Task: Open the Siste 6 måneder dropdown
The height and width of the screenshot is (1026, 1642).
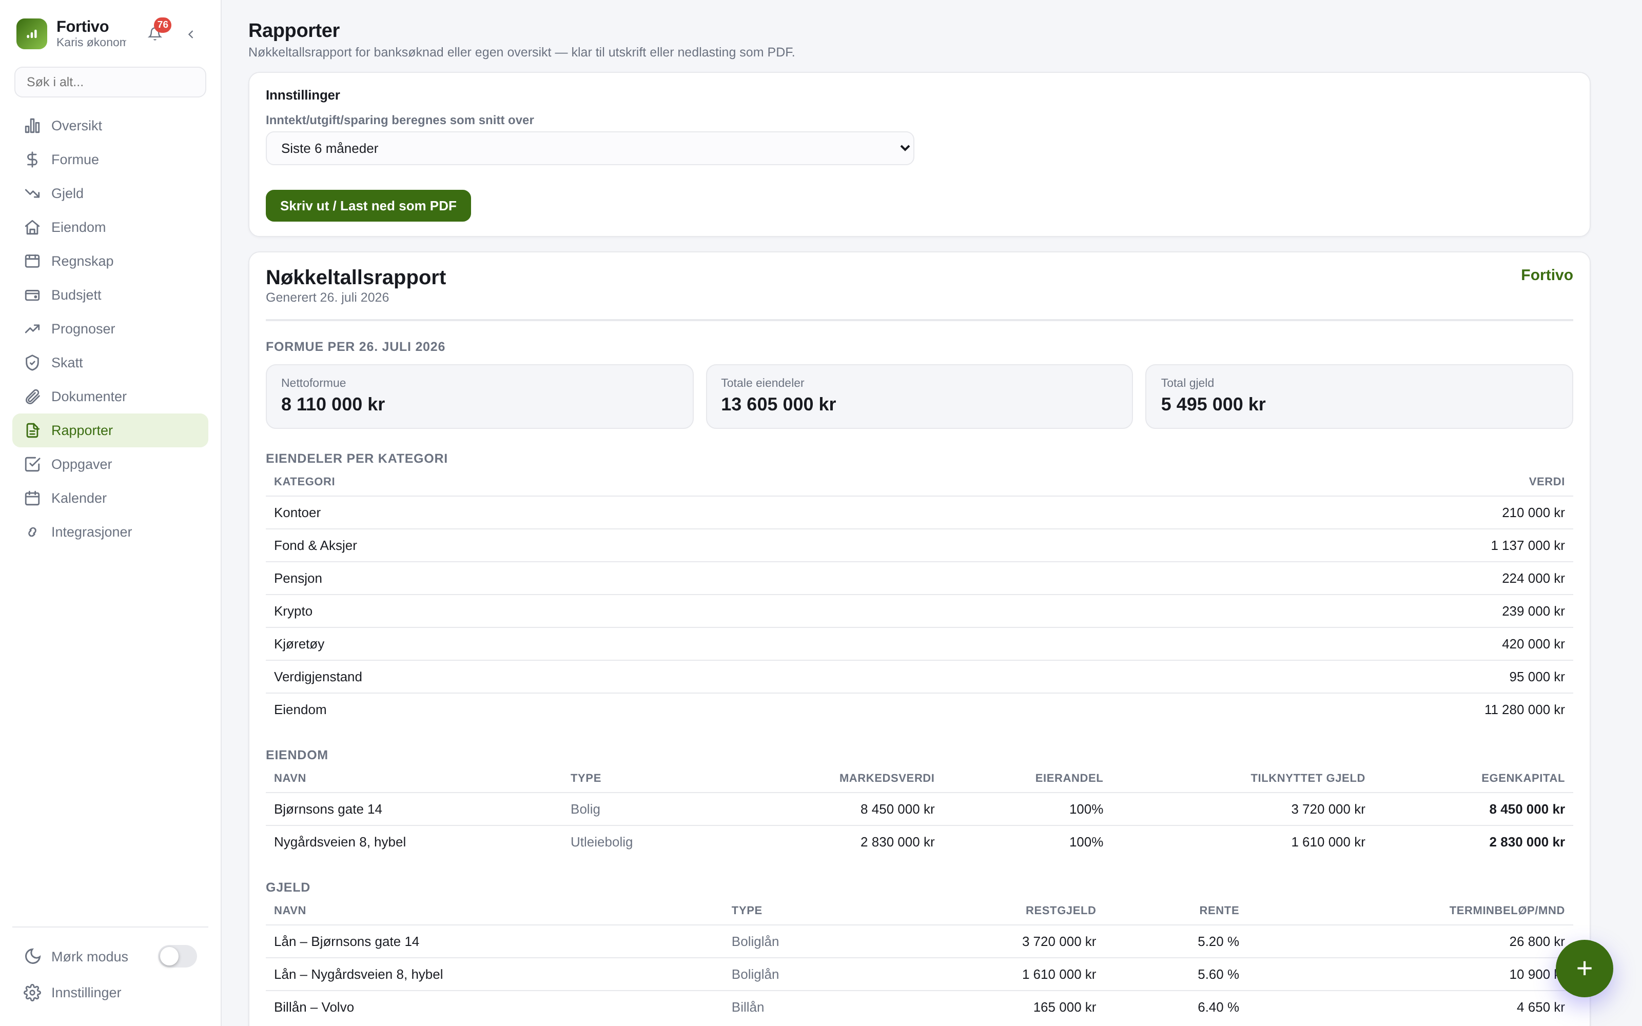Action: [x=590, y=148]
